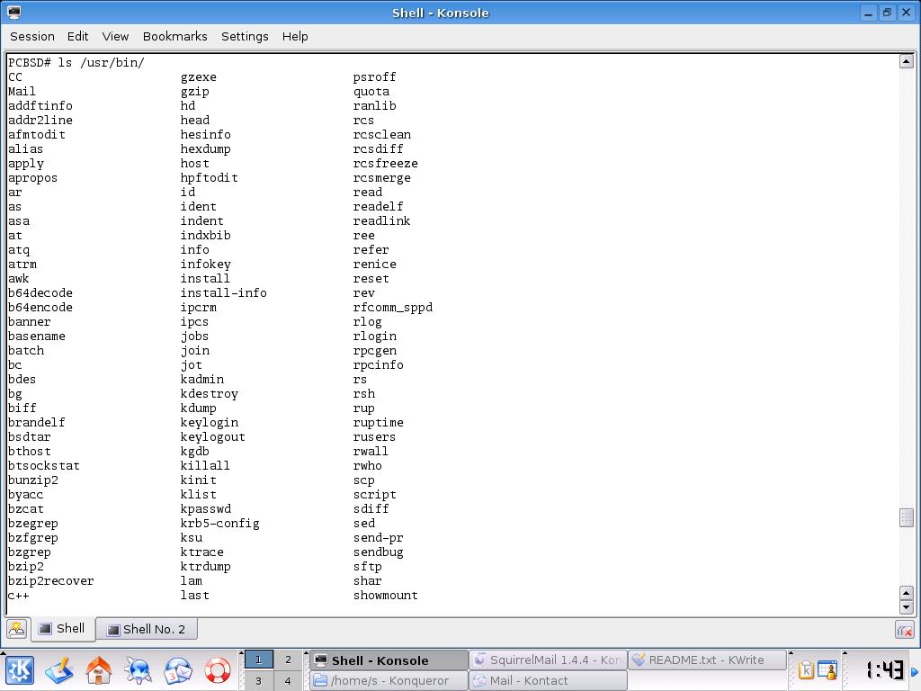Open the View menu

[115, 36]
